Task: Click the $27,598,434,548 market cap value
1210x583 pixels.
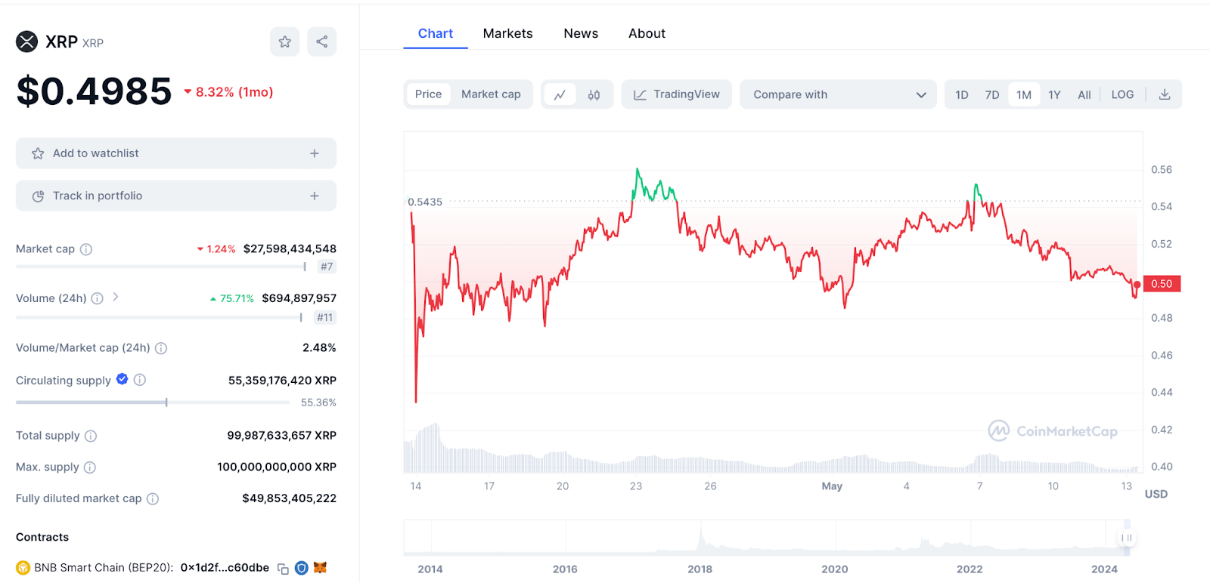Action: pyautogui.click(x=290, y=248)
